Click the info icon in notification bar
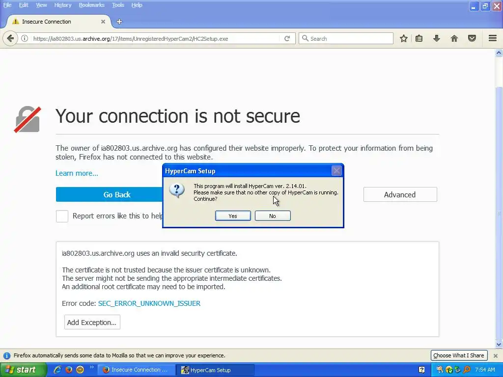The height and width of the screenshot is (377, 503). (x=7, y=356)
